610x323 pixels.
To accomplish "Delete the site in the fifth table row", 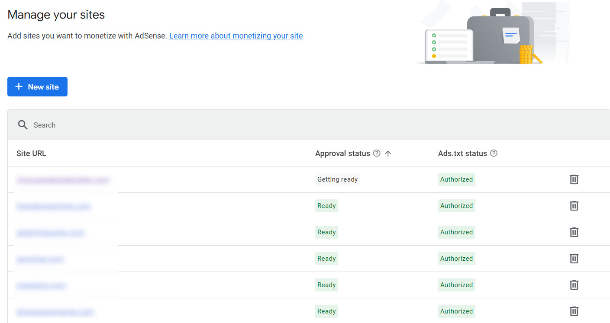I will [x=574, y=285].
